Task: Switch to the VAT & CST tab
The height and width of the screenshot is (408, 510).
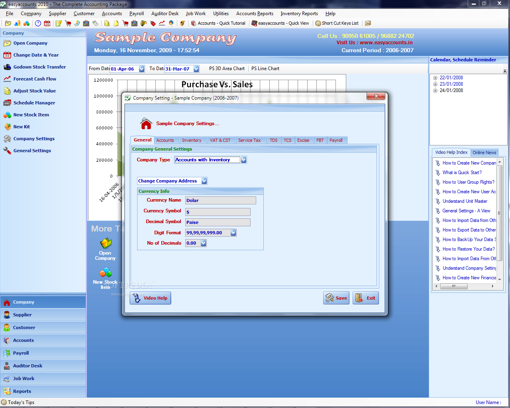Action: click(x=220, y=140)
